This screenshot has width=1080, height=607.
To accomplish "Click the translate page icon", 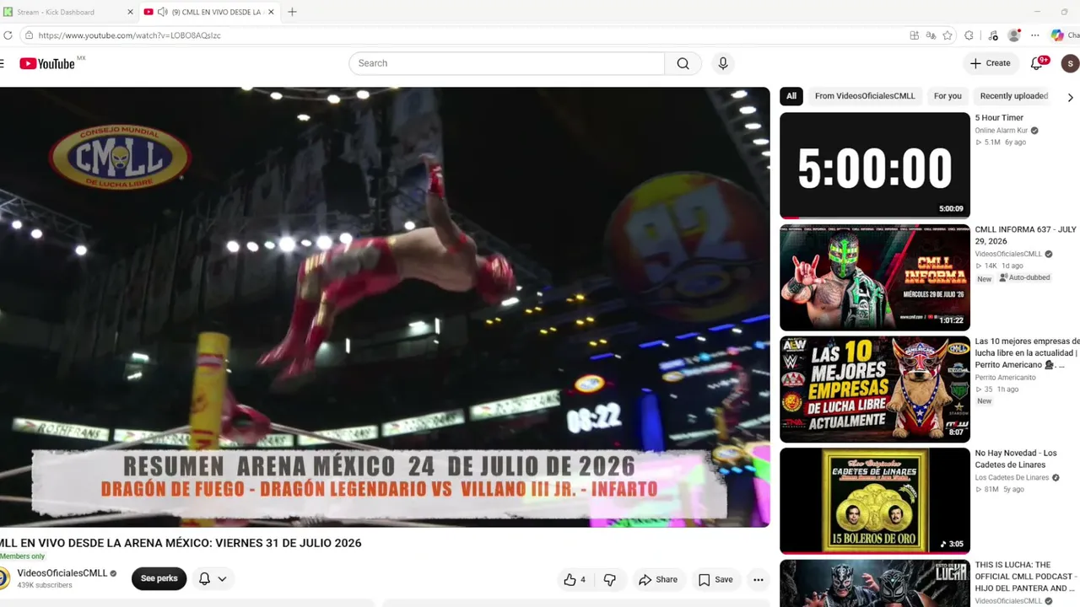I will [931, 35].
